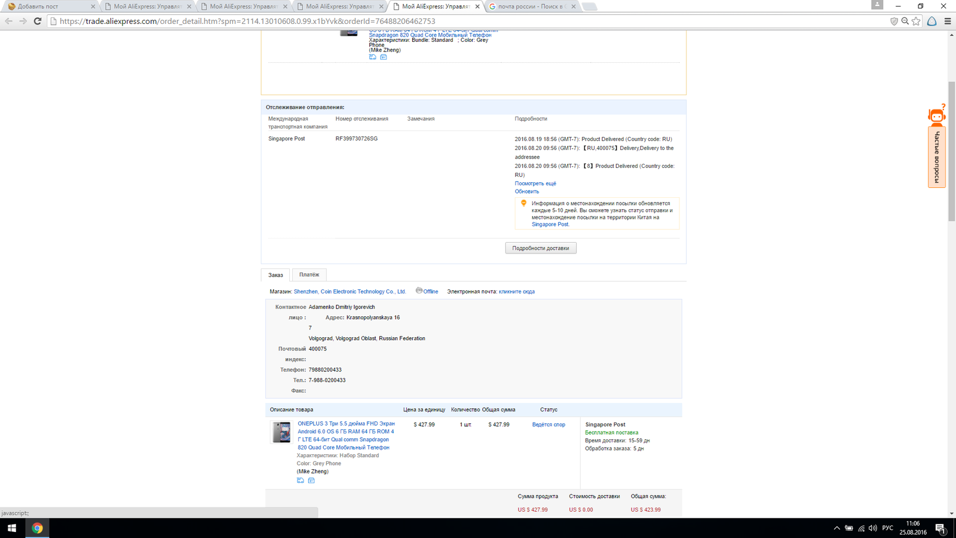Click the shield icon in the address bar
The image size is (956, 538).
[x=894, y=21]
